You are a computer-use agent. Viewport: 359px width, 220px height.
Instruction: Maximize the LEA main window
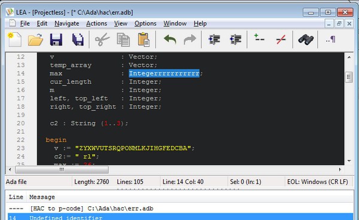[x=328, y=12]
